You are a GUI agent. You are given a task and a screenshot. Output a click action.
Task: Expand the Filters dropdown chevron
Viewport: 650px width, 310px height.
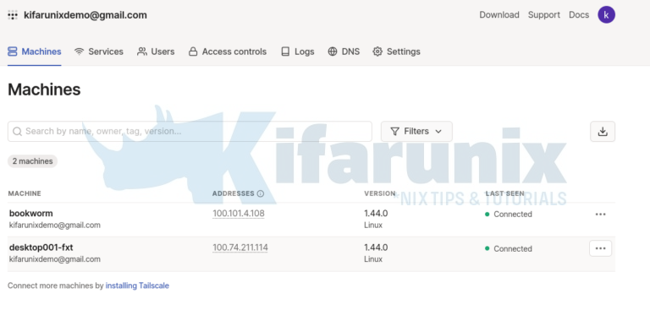pyautogui.click(x=438, y=132)
